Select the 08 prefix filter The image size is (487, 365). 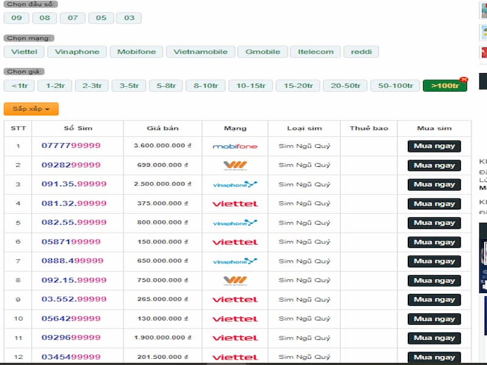click(44, 18)
